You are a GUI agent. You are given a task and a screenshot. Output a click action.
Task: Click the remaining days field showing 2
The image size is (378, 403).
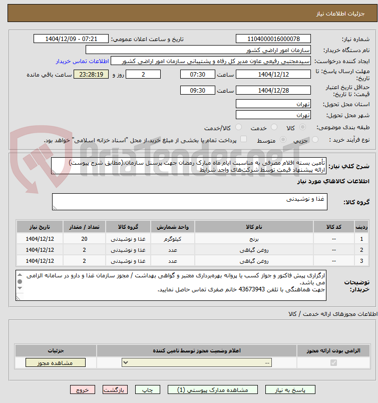[143, 74]
